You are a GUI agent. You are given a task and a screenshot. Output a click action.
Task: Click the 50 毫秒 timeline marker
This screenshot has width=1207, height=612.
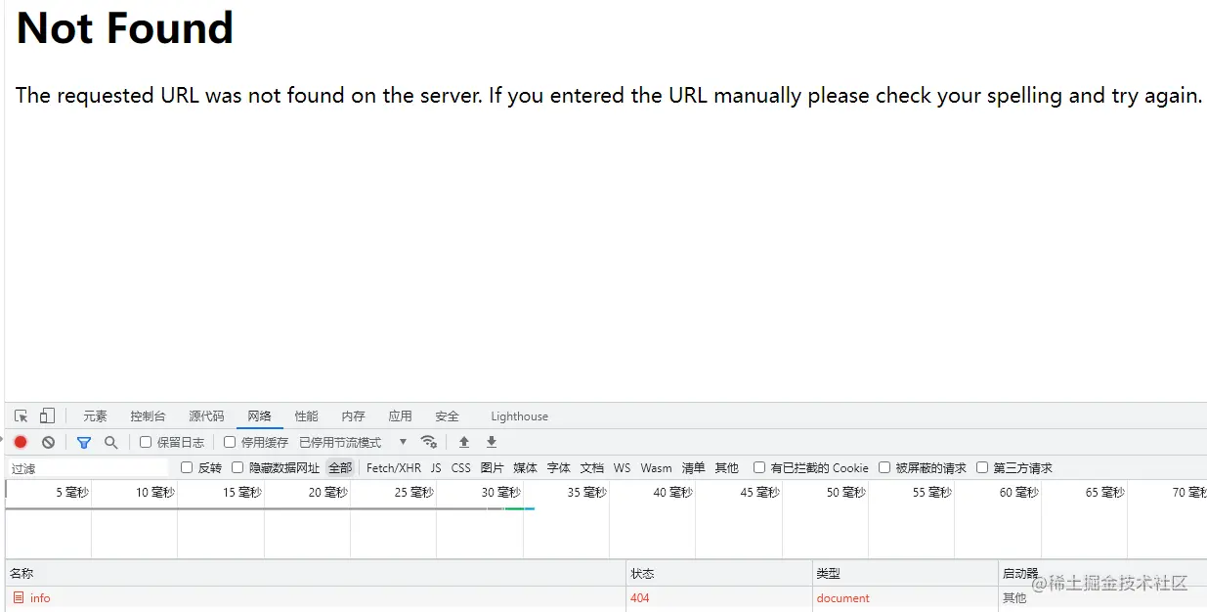coord(846,492)
